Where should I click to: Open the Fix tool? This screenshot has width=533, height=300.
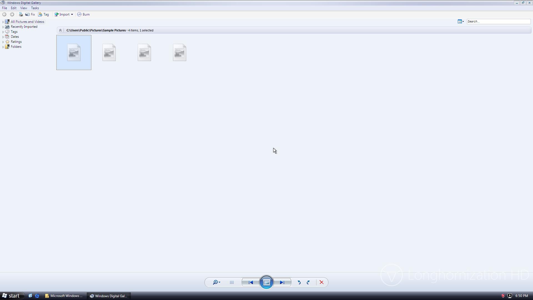[x=30, y=14]
